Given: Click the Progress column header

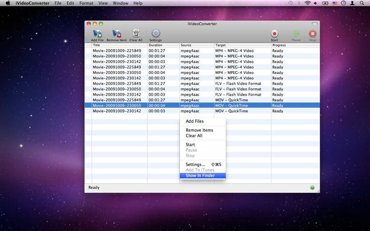Looking at the screenshot, I should [296, 45].
